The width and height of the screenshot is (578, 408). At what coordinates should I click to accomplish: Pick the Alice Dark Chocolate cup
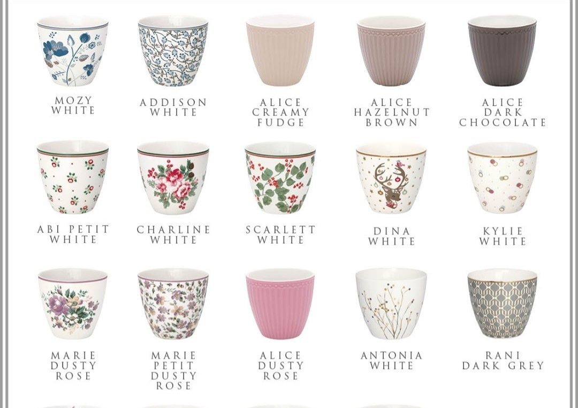coord(502,51)
